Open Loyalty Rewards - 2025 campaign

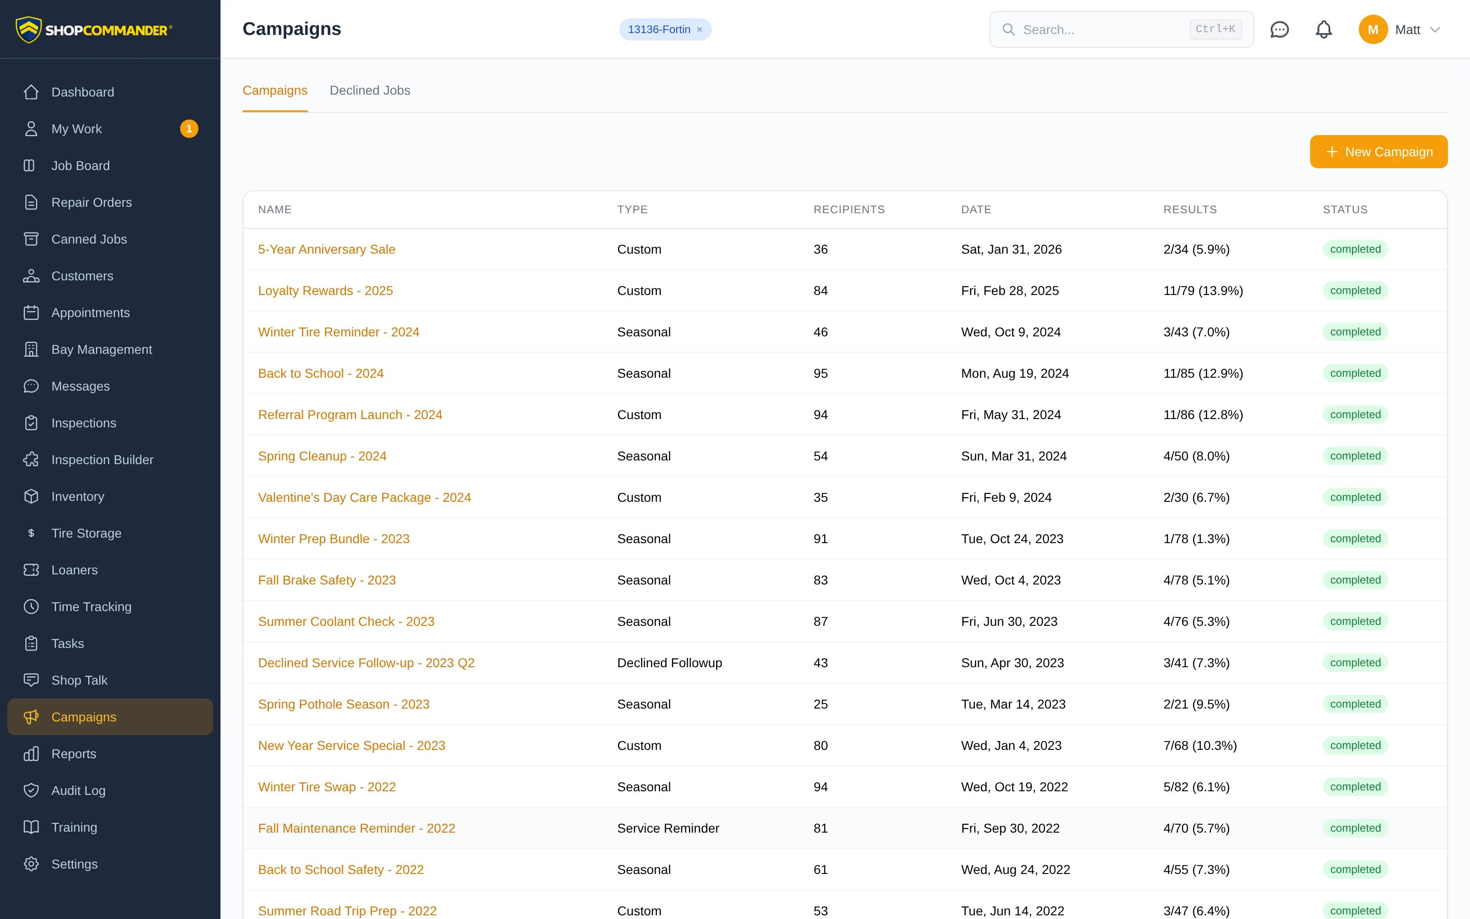pos(326,290)
